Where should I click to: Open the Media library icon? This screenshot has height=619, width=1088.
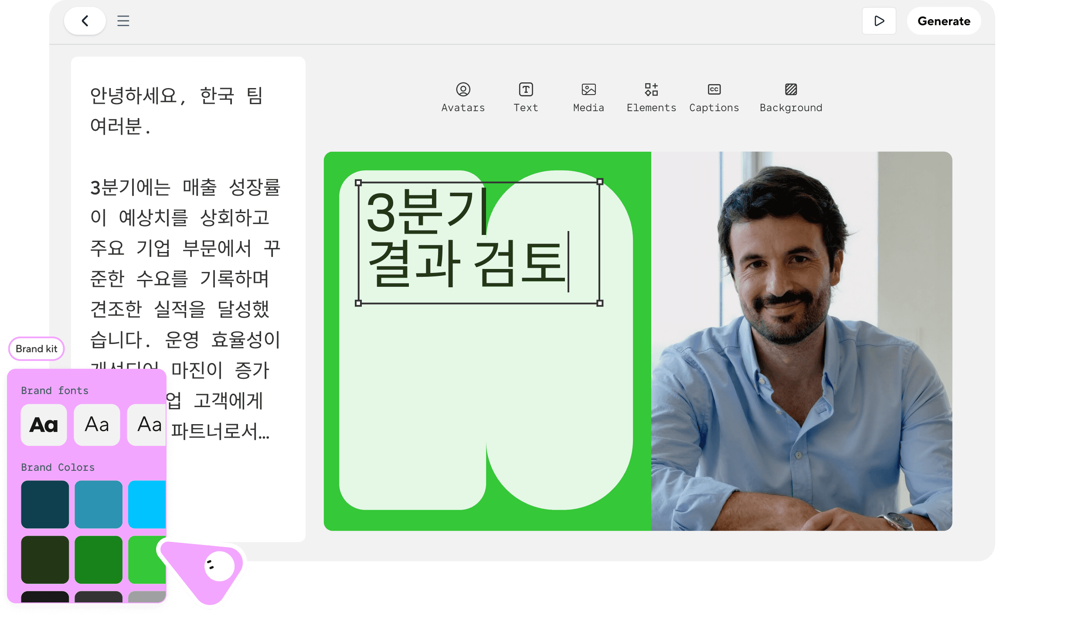click(x=588, y=90)
